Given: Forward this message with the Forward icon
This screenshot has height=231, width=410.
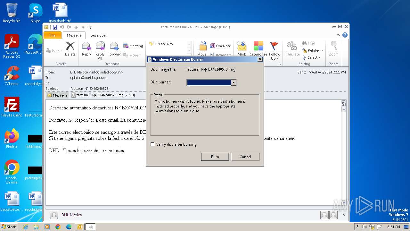Looking at the screenshot, I should coord(114,46).
